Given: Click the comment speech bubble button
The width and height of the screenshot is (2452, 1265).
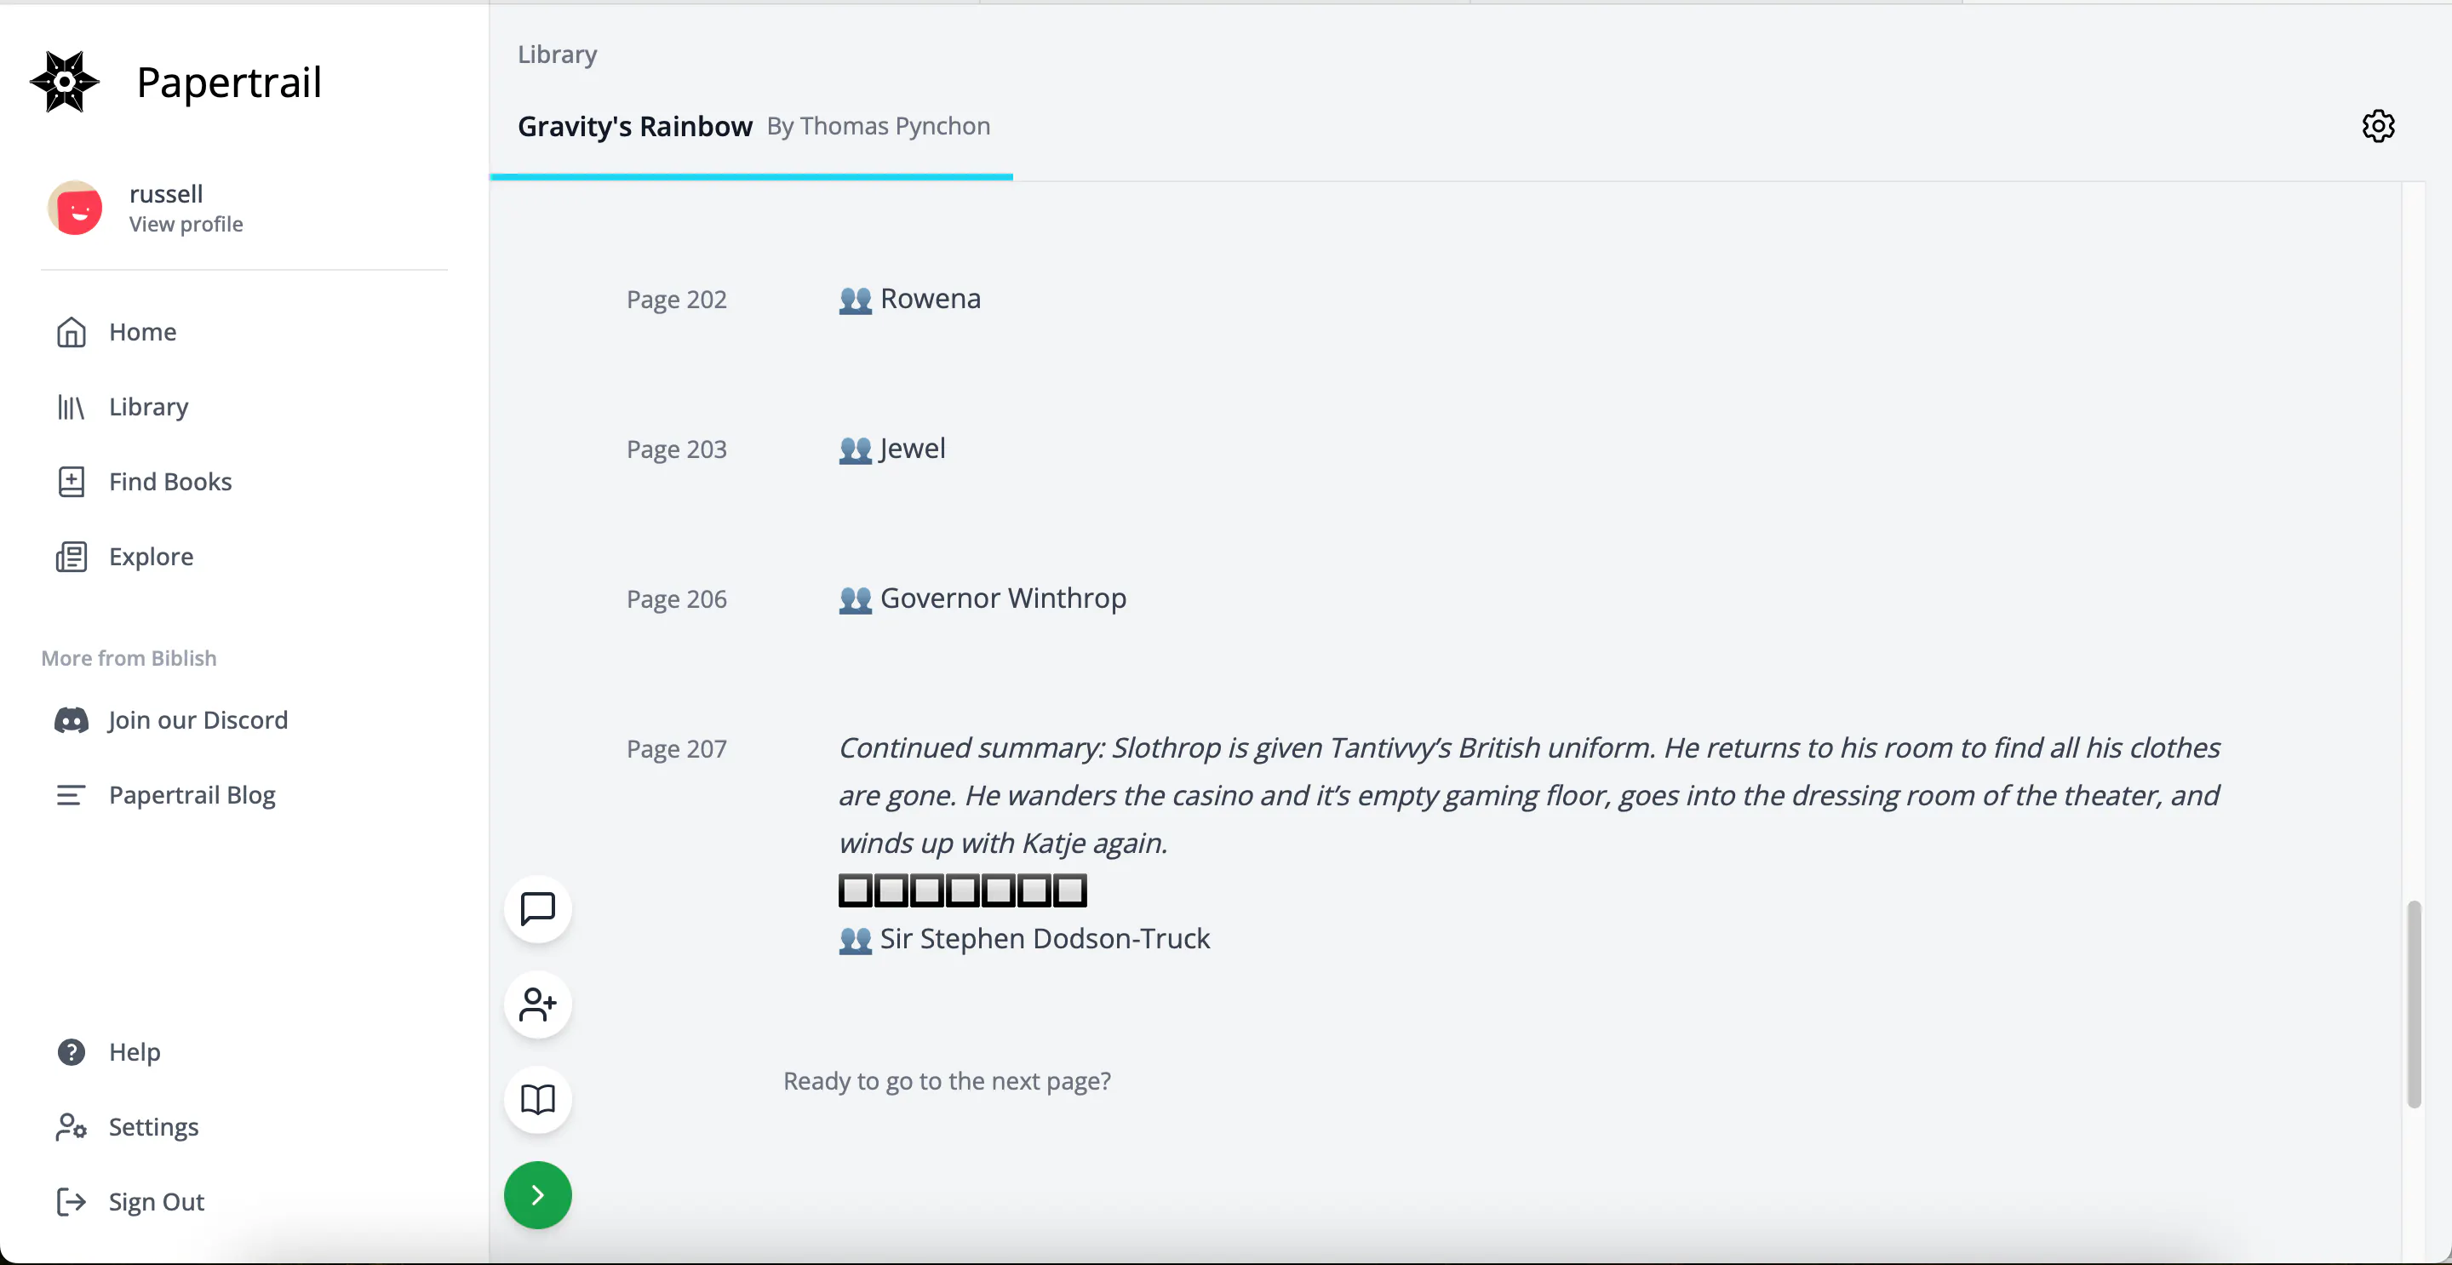Looking at the screenshot, I should 538,908.
